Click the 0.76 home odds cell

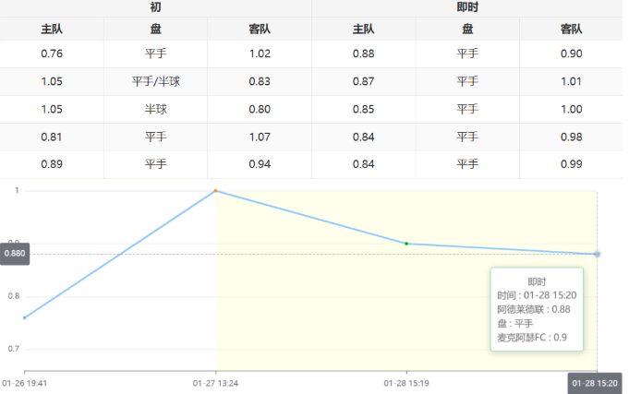click(52, 54)
